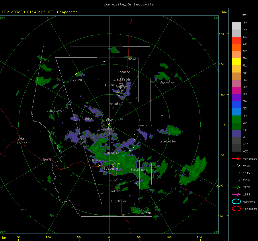258x241 pixels.
Task: Click the Lacombe city label
Action: coord(124,72)
